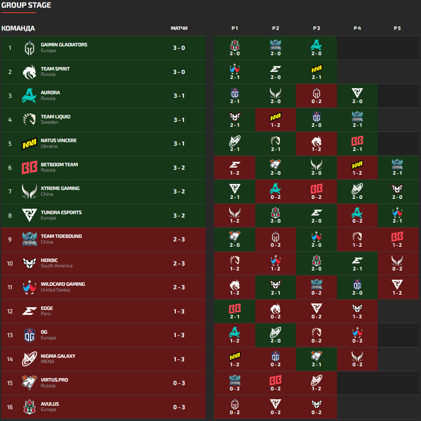This screenshot has width=421, height=421.
Task: Select the OG logo beside rank 13
Action: [x=30, y=335]
